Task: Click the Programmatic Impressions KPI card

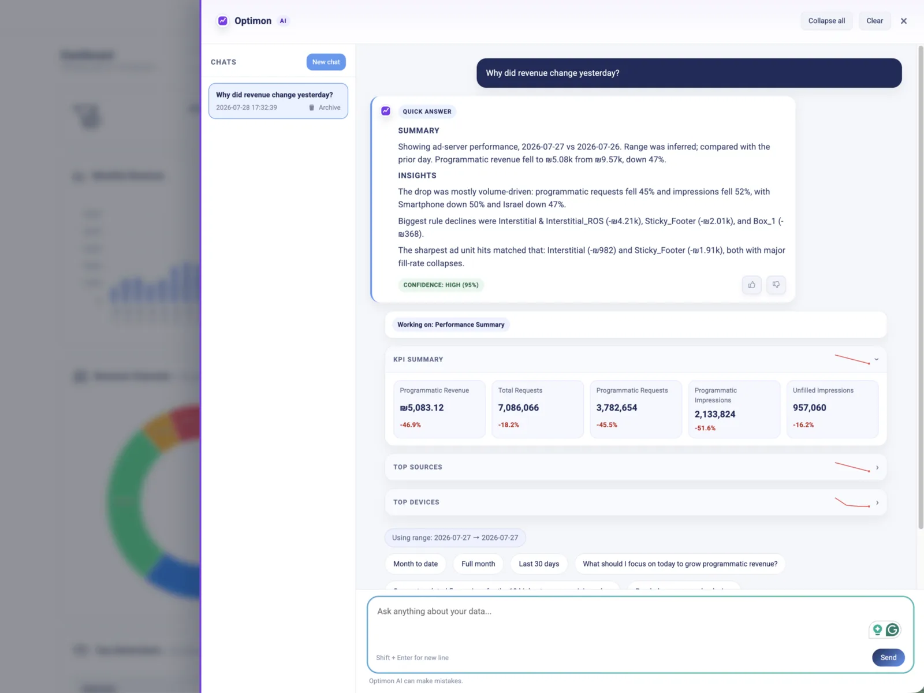Action: point(734,409)
